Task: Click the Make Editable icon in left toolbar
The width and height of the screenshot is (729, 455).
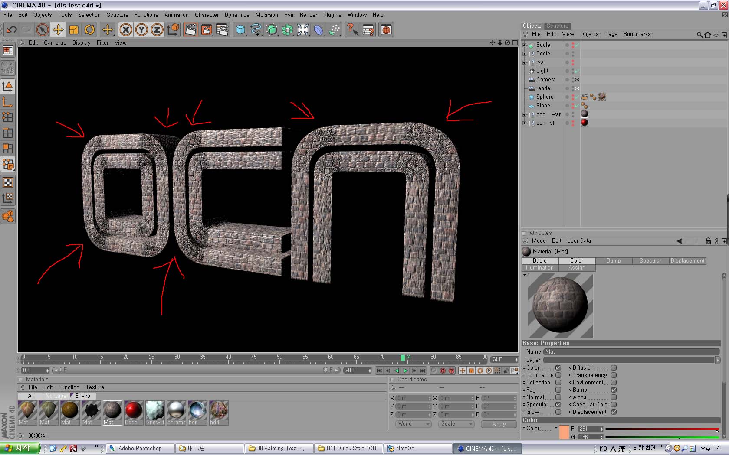Action: [x=8, y=68]
